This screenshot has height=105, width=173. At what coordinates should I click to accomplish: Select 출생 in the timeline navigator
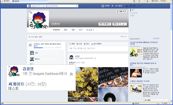coord(133,16)
